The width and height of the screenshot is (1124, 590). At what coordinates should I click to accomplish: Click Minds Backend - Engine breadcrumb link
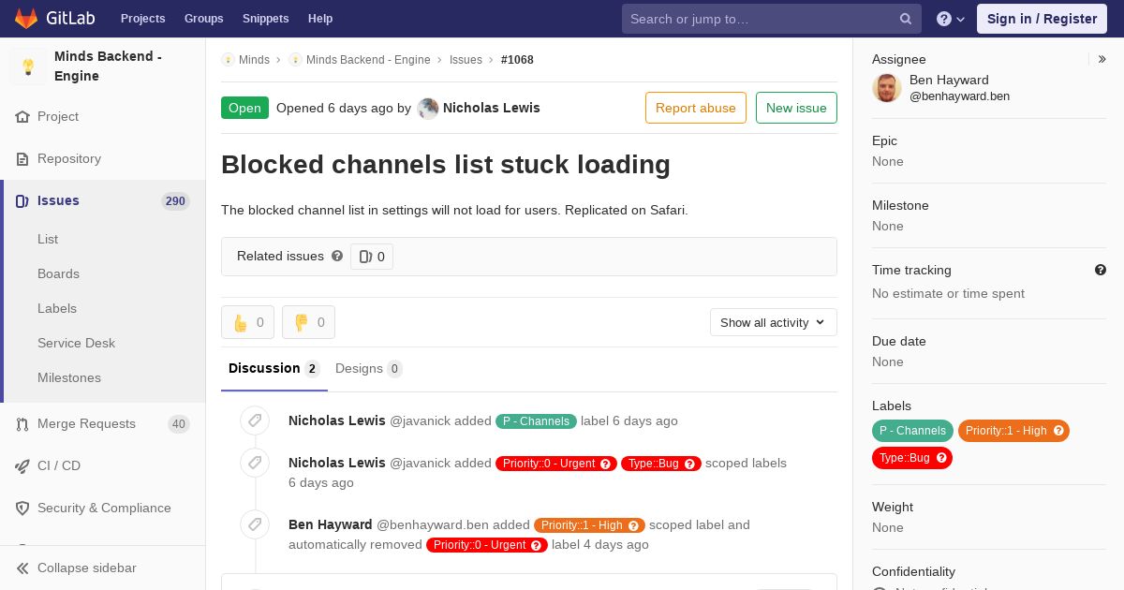[368, 60]
